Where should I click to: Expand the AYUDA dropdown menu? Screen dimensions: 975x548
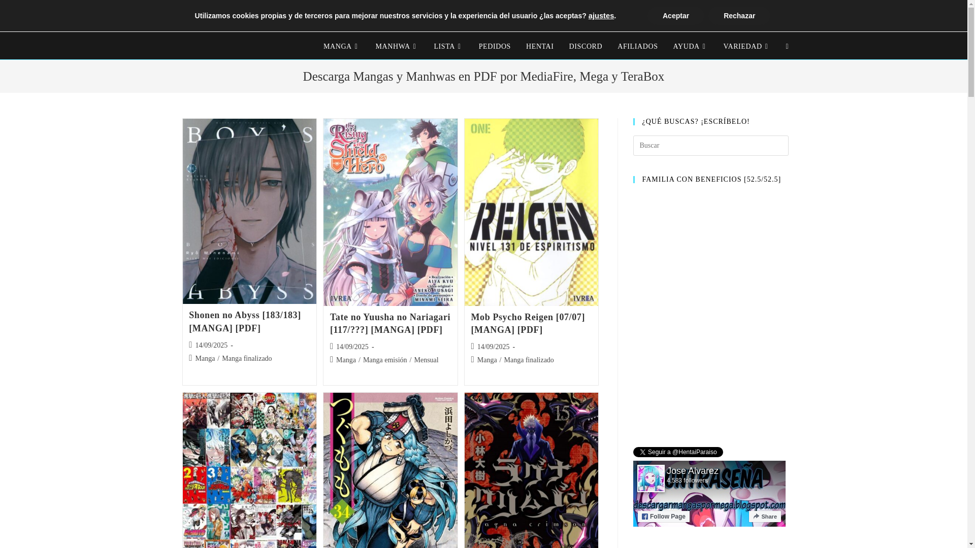tap(690, 46)
